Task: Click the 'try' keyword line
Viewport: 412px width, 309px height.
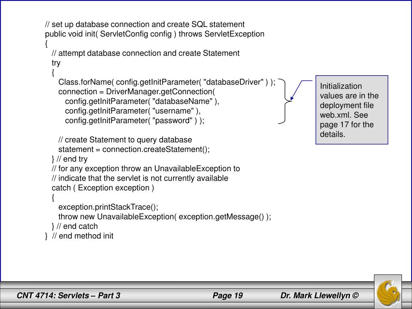Action: 56,63
